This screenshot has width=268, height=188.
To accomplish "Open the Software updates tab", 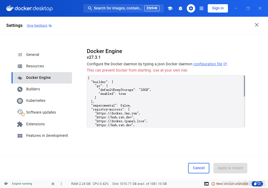I will click(42, 112).
